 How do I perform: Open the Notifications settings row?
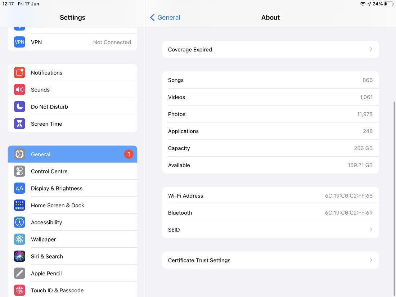click(x=72, y=73)
